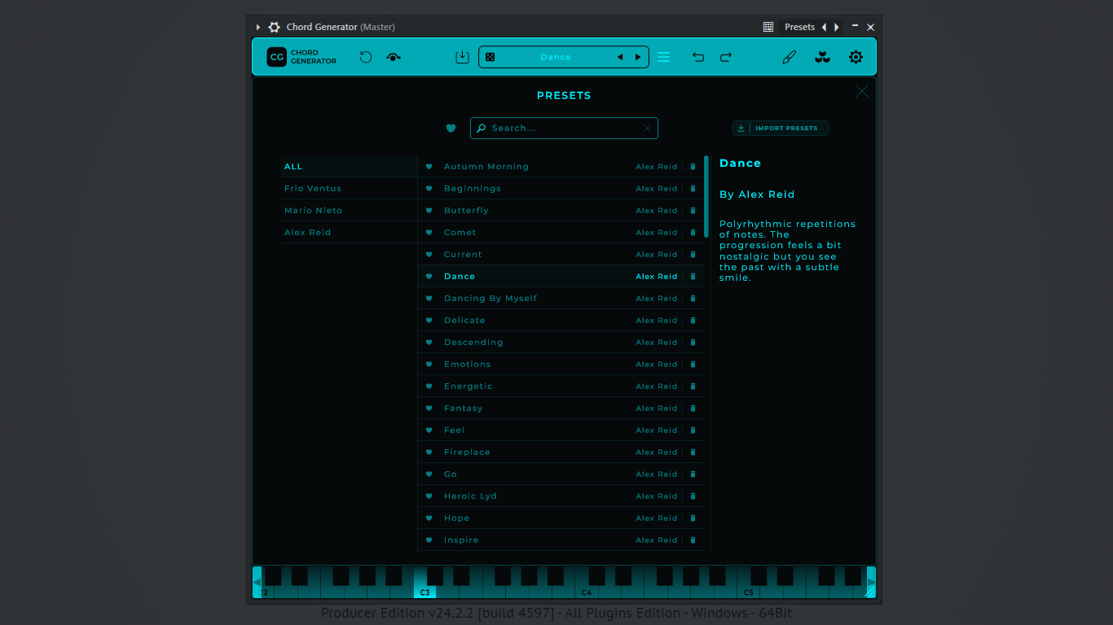The height and width of the screenshot is (625, 1113).
Task: Click the save preset download icon
Action: click(x=462, y=57)
